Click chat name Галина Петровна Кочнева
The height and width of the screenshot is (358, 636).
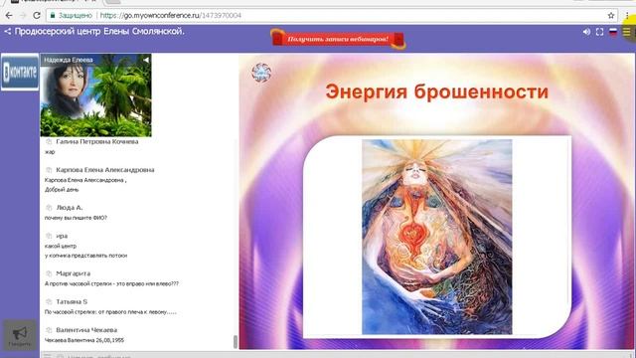97,141
